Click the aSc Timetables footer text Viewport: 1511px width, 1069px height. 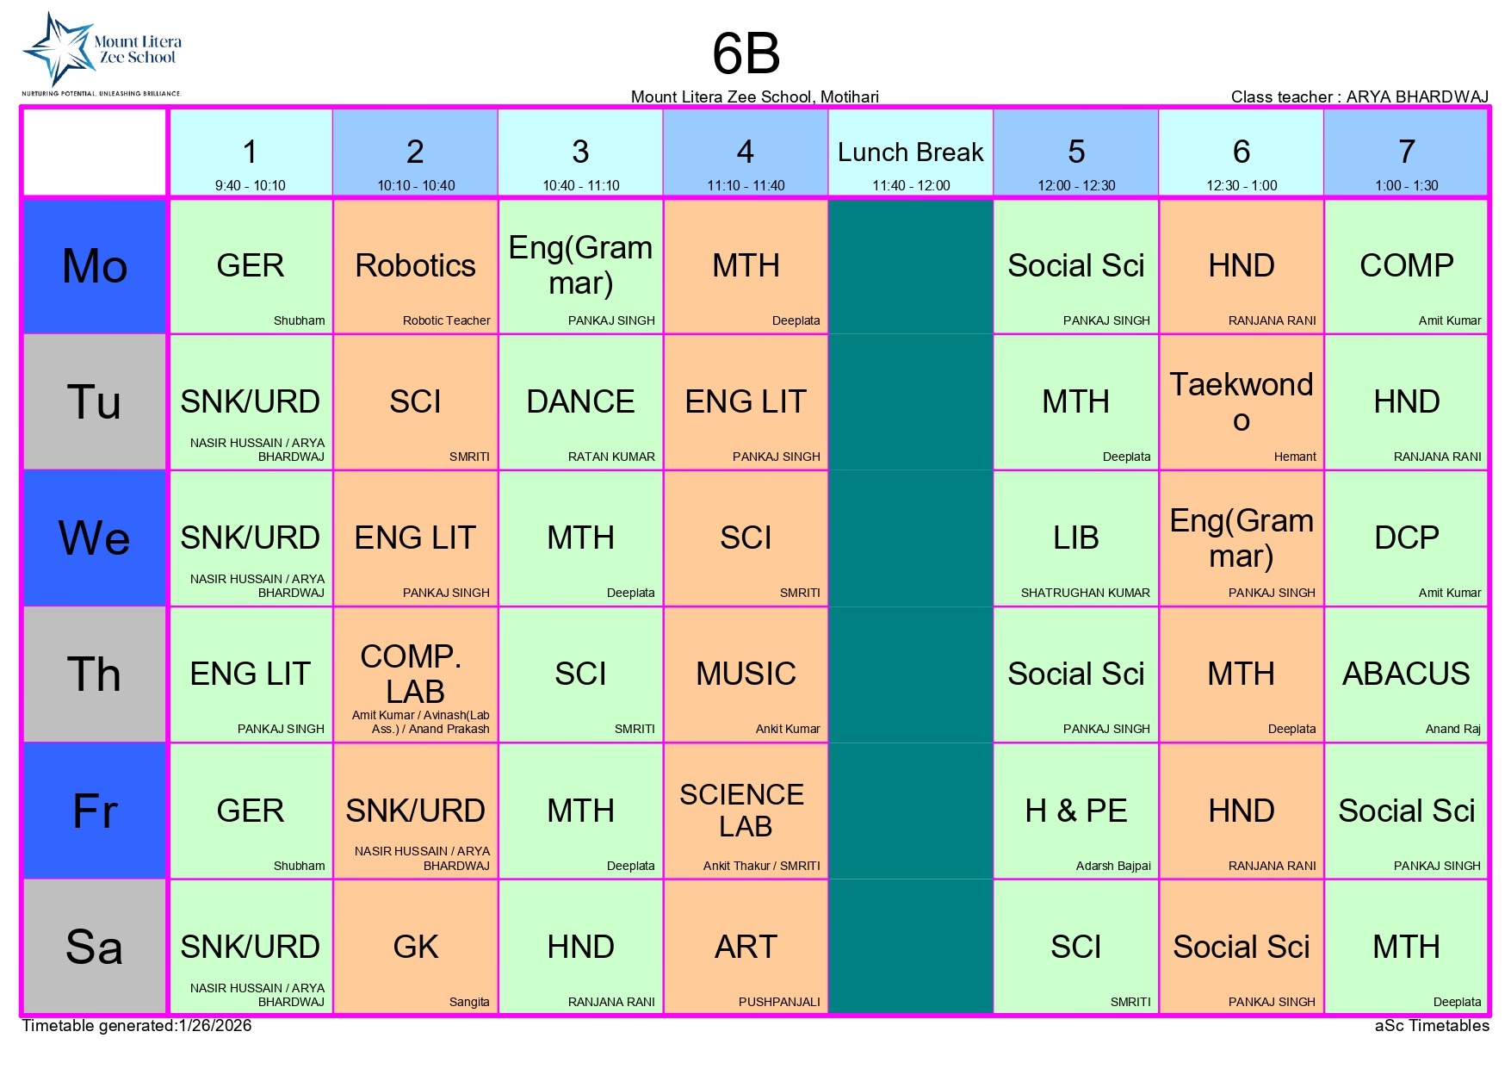(x=1431, y=1026)
